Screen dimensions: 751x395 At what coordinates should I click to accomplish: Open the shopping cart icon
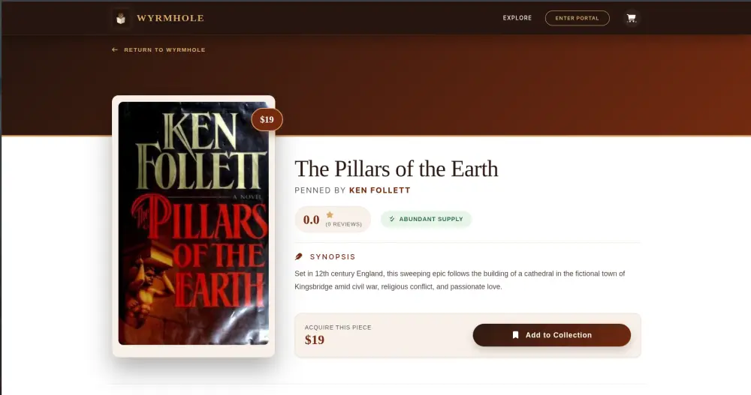pos(632,18)
